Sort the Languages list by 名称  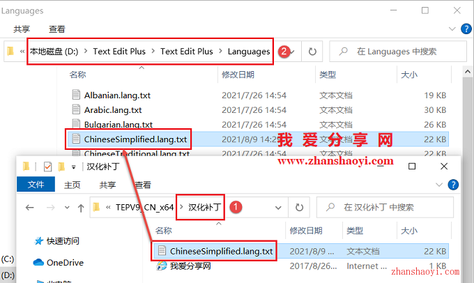coord(77,75)
